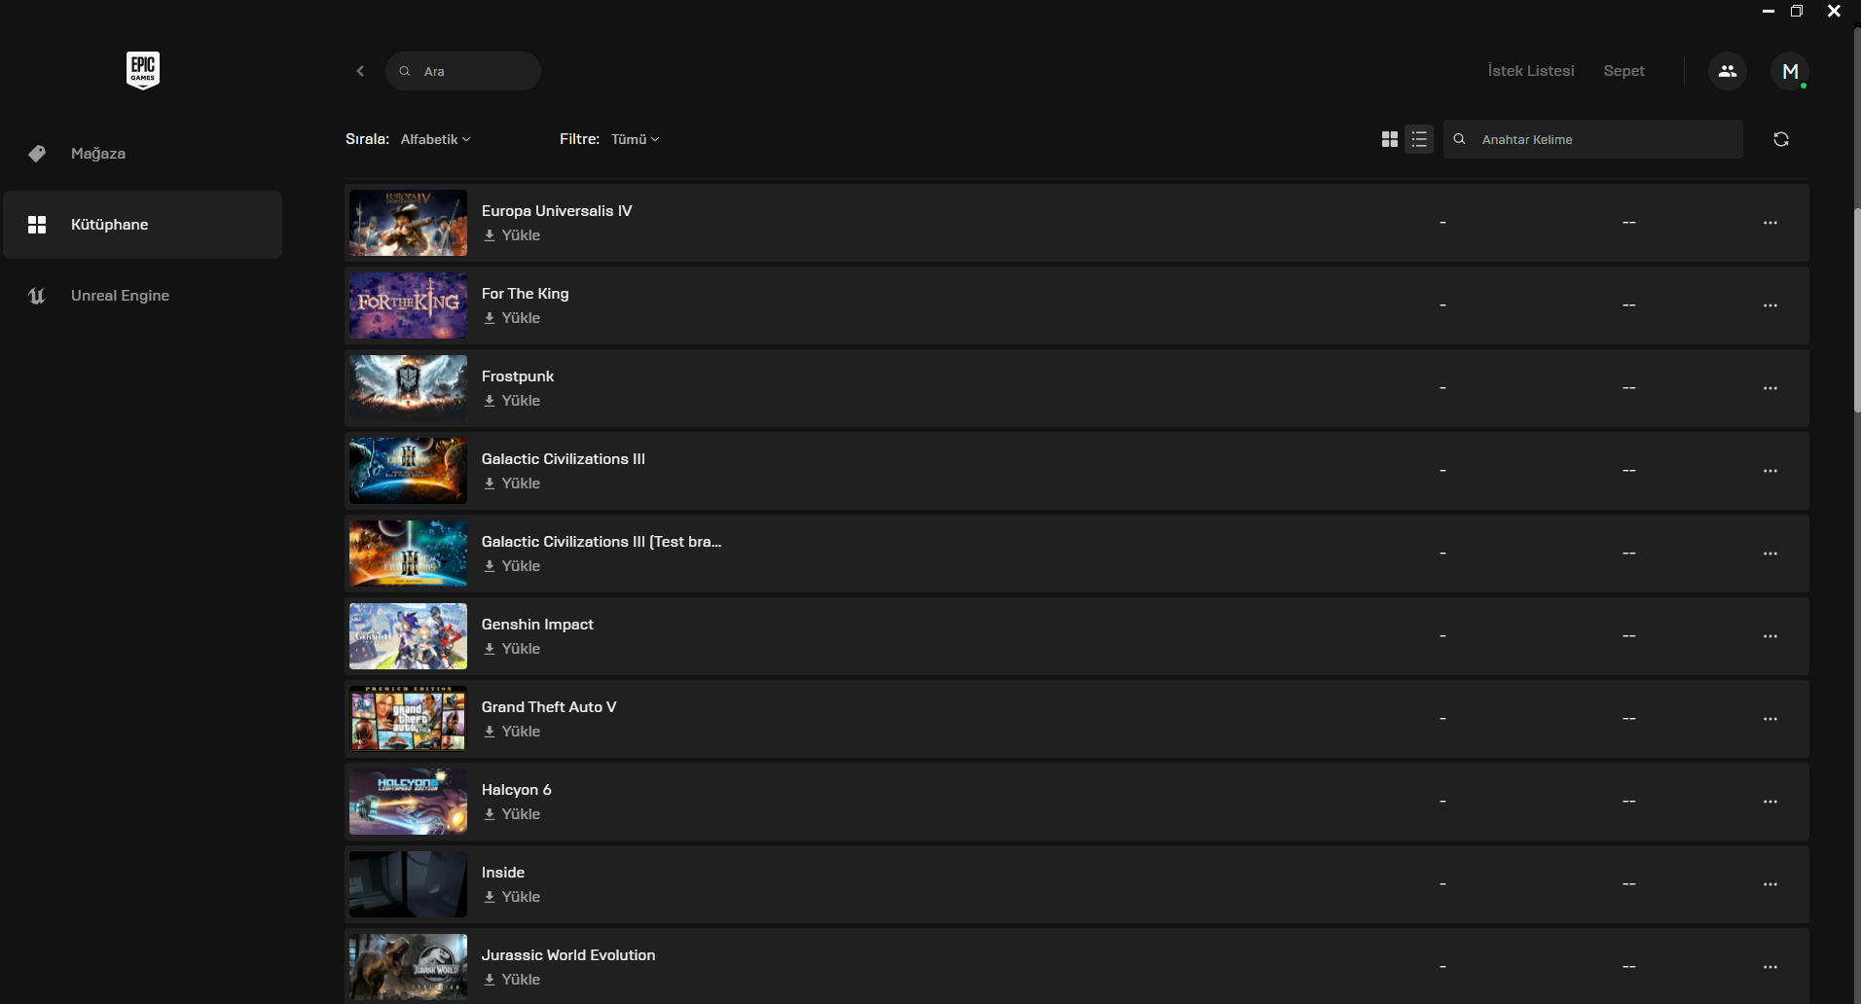
Task: Install Frostpunk via Yükle
Action: [x=512, y=401]
